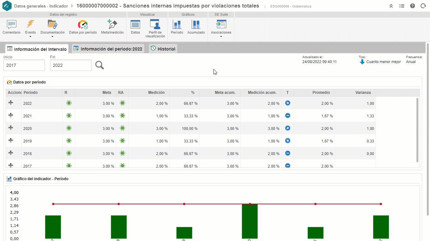This screenshot has width=430, height=241.
Task: Click the 2020 row green RA status icon
Action: pos(122,128)
